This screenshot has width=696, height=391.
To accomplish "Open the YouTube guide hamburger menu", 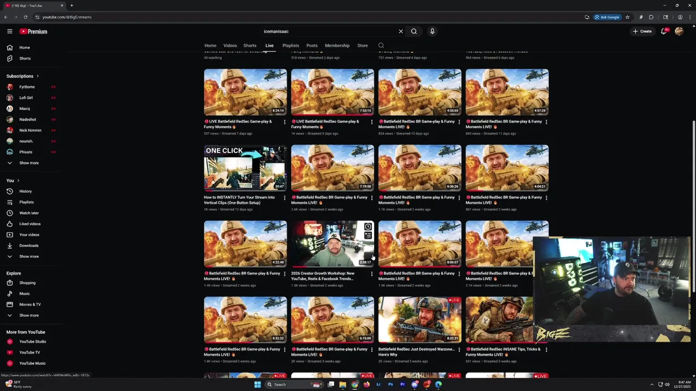I will tap(9, 31).
